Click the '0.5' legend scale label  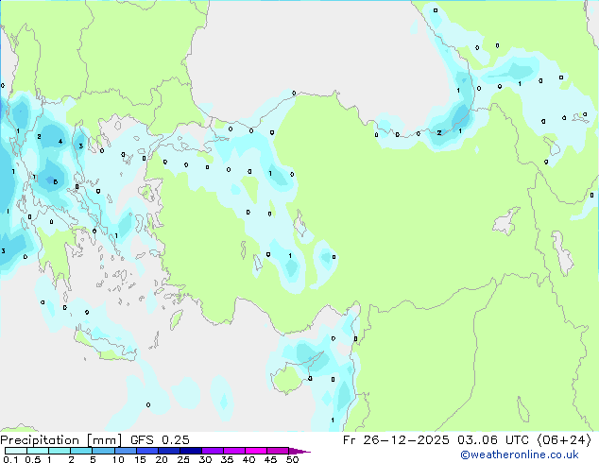click(32, 459)
